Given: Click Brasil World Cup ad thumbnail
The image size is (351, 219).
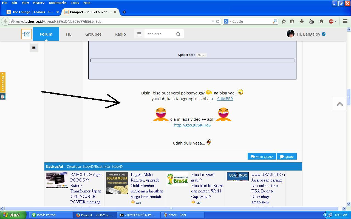Looking at the screenshot, I should click(177, 179).
